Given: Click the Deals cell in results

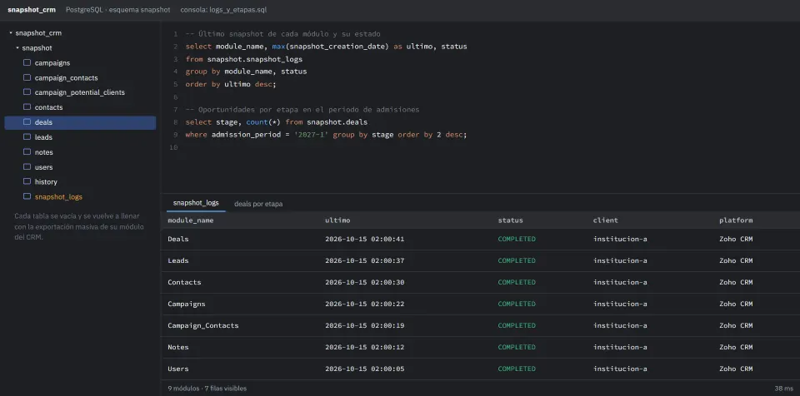Looking at the screenshot, I should coord(178,239).
